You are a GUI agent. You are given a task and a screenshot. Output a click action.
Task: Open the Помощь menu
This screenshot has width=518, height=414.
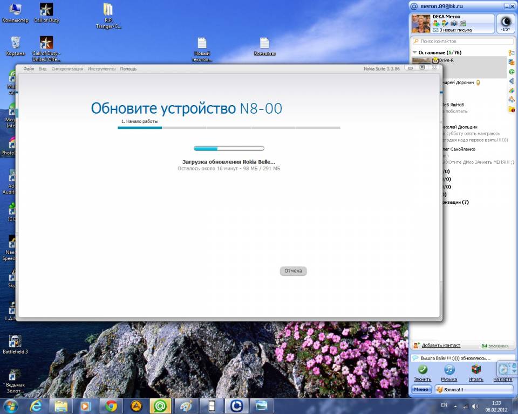pyautogui.click(x=128, y=68)
